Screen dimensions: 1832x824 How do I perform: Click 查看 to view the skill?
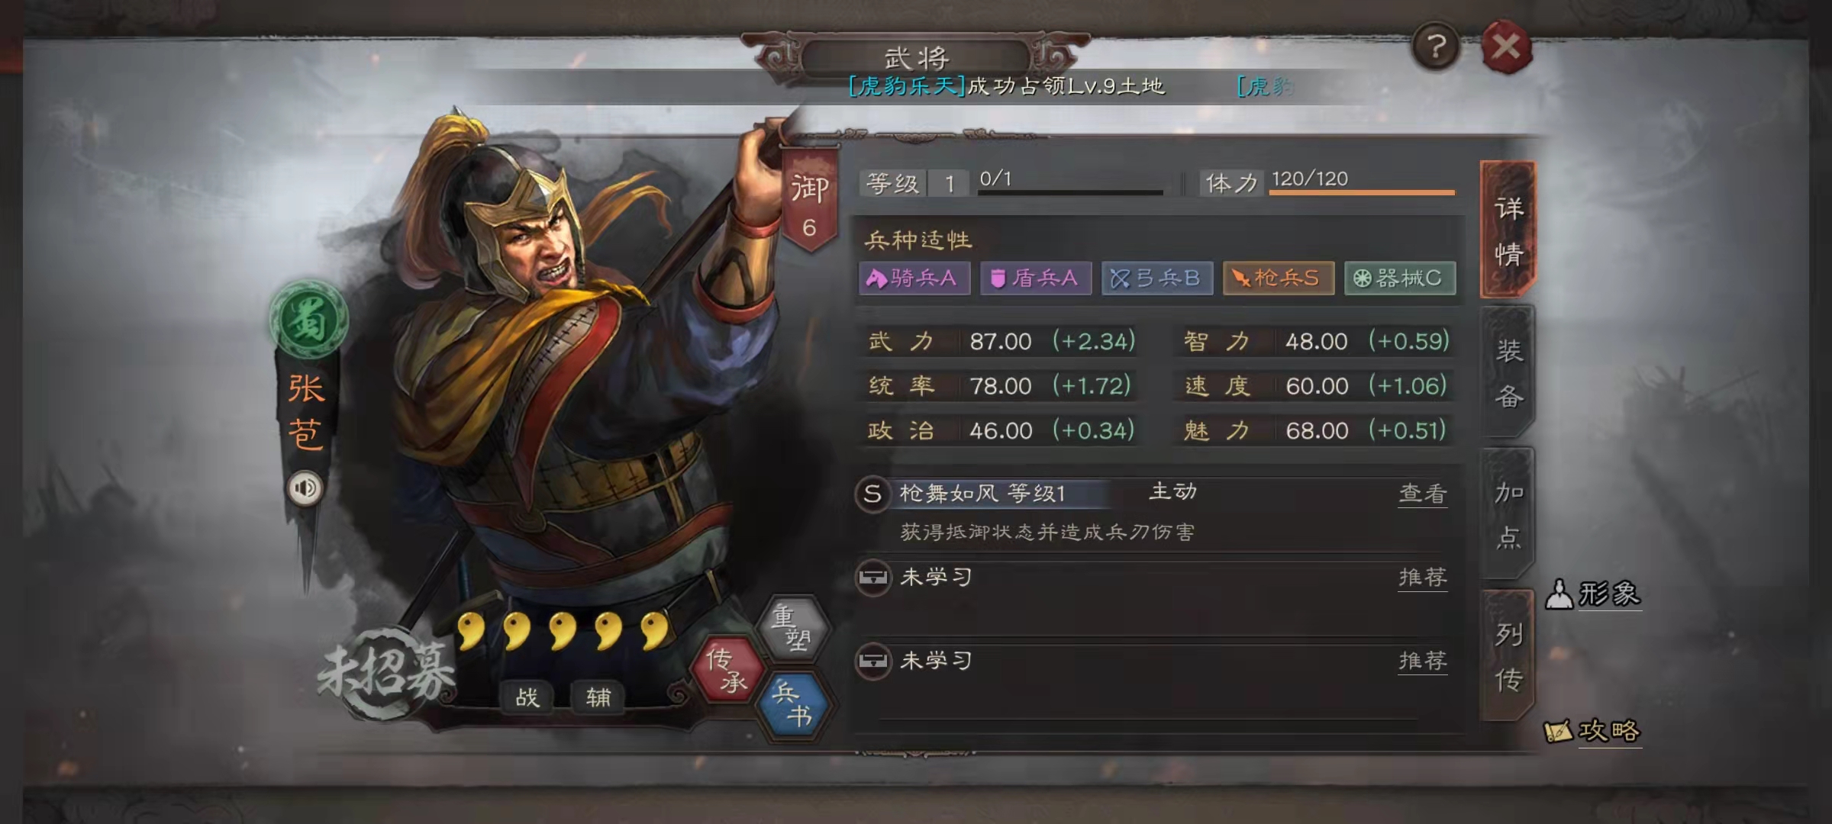1423,494
